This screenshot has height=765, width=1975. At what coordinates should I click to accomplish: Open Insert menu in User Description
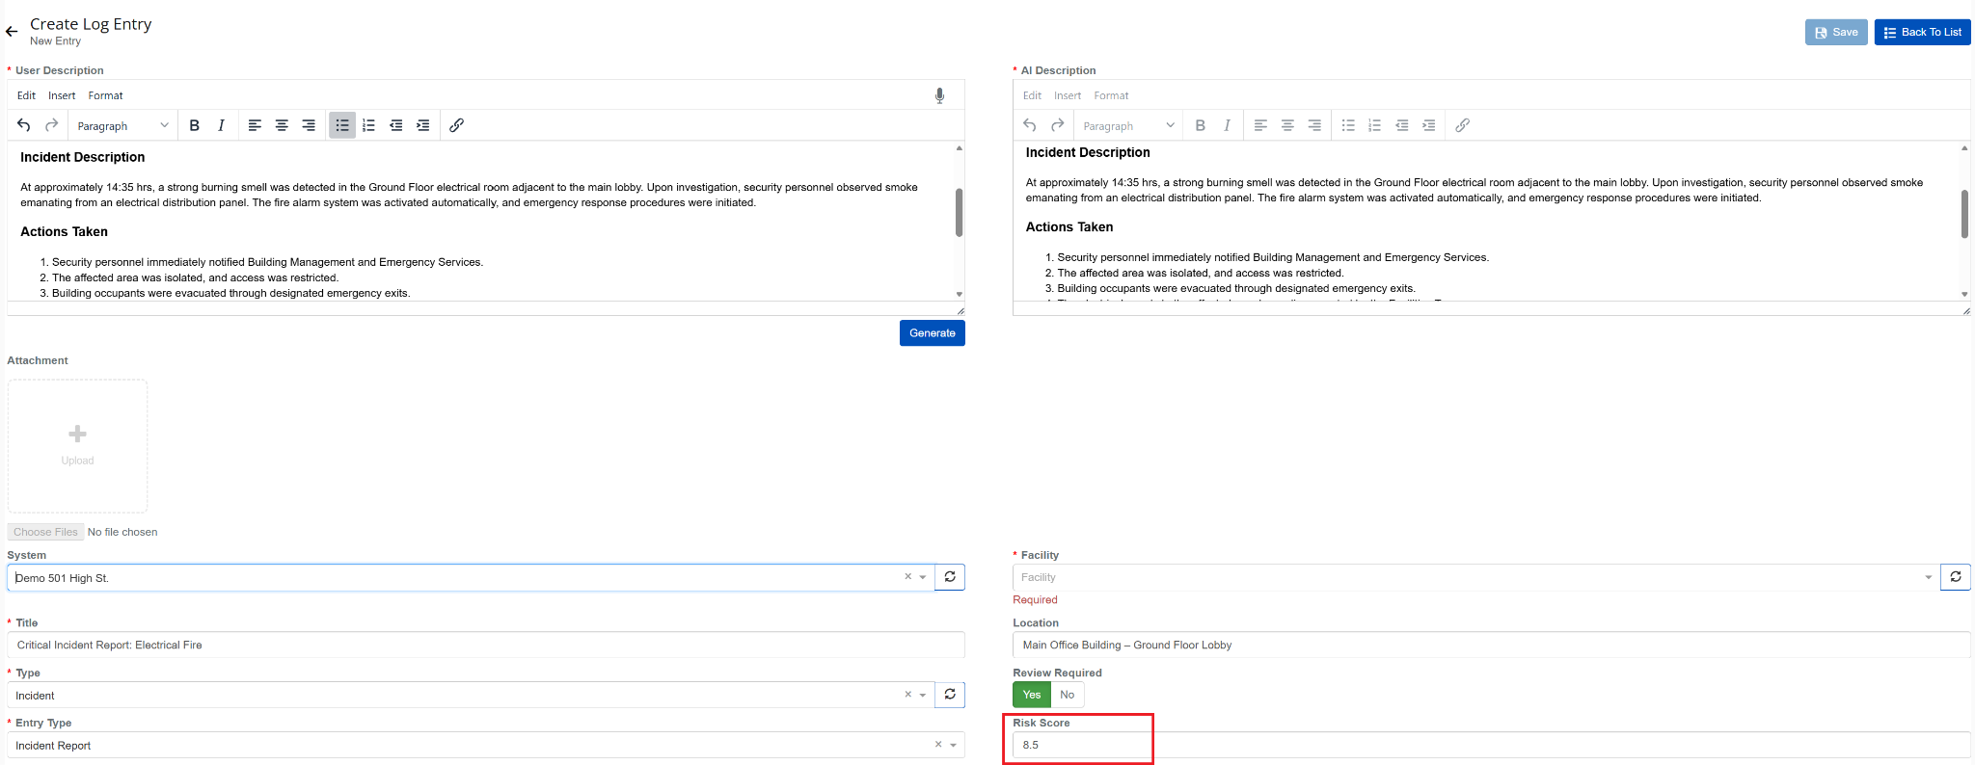point(62,95)
